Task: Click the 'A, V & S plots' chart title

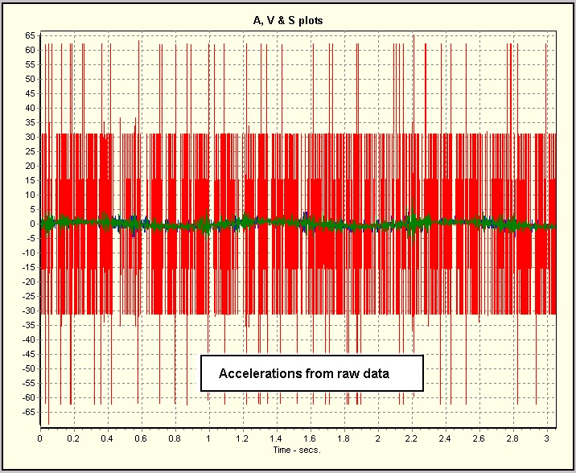Action: point(288,21)
